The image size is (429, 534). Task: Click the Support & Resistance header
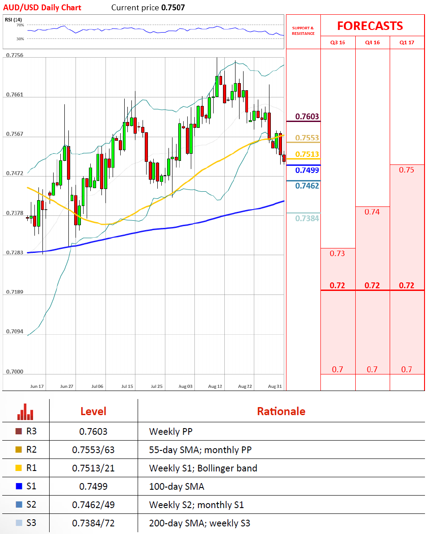tap(303, 31)
